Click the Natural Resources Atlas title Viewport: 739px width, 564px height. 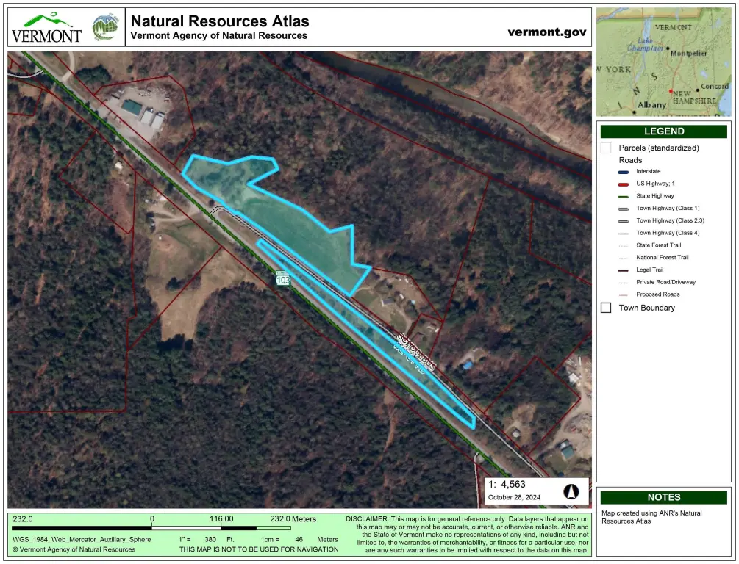click(220, 21)
